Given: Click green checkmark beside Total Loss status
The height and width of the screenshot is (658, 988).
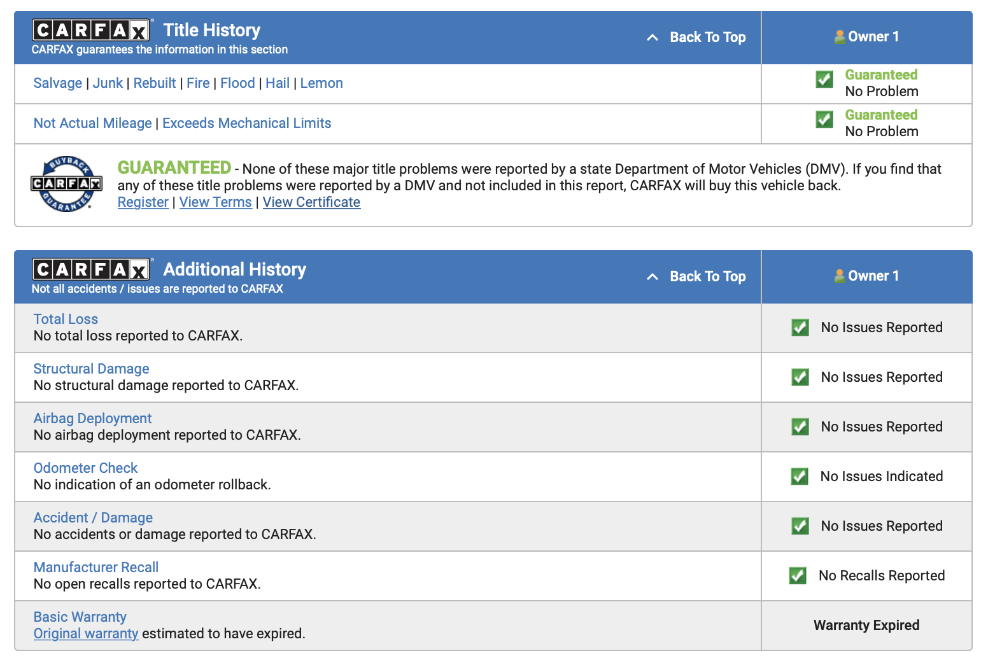Looking at the screenshot, I should (x=800, y=327).
